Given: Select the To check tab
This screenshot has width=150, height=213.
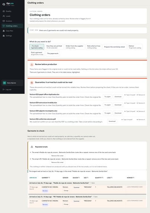Looking at the screenshot, I should click(x=37, y=47).
